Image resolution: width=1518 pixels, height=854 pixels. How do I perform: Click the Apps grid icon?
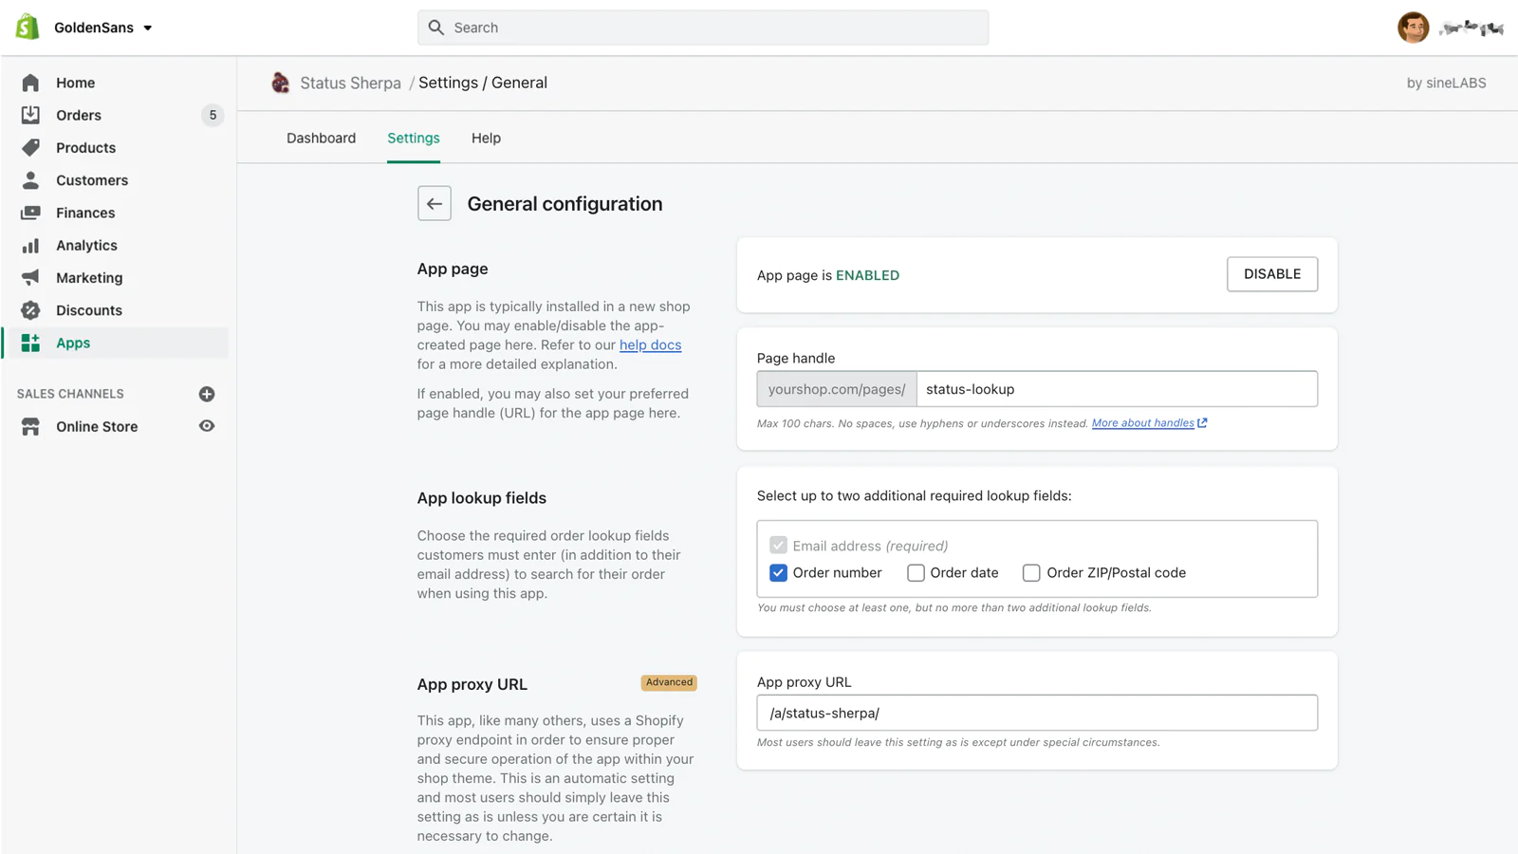[x=30, y=343]
